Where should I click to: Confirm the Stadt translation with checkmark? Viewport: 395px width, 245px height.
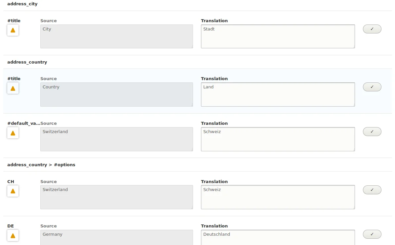372,29
